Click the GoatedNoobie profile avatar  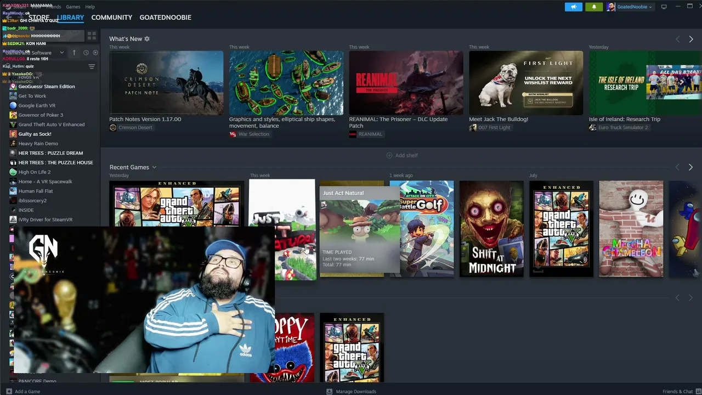tap(611, 7)
